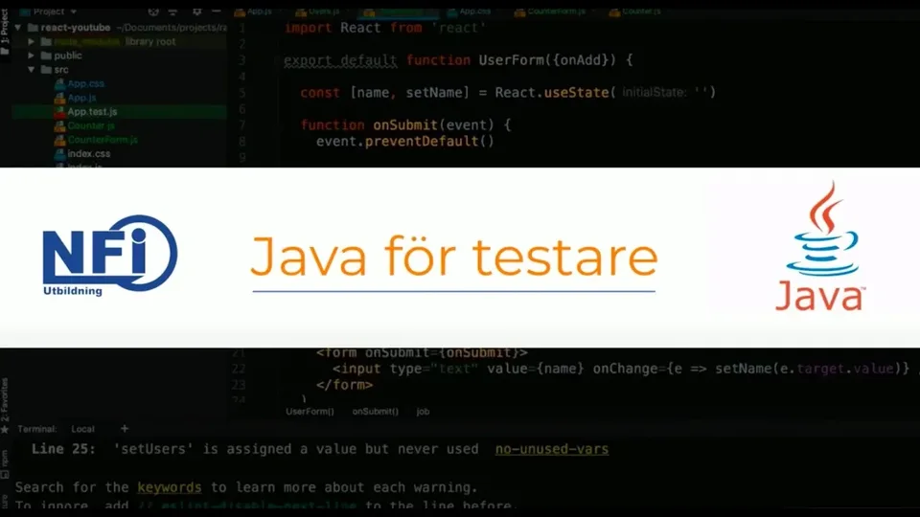The image size is (920, 517).
Task: Click 'export default' underlined keywords
Action: 340,59
